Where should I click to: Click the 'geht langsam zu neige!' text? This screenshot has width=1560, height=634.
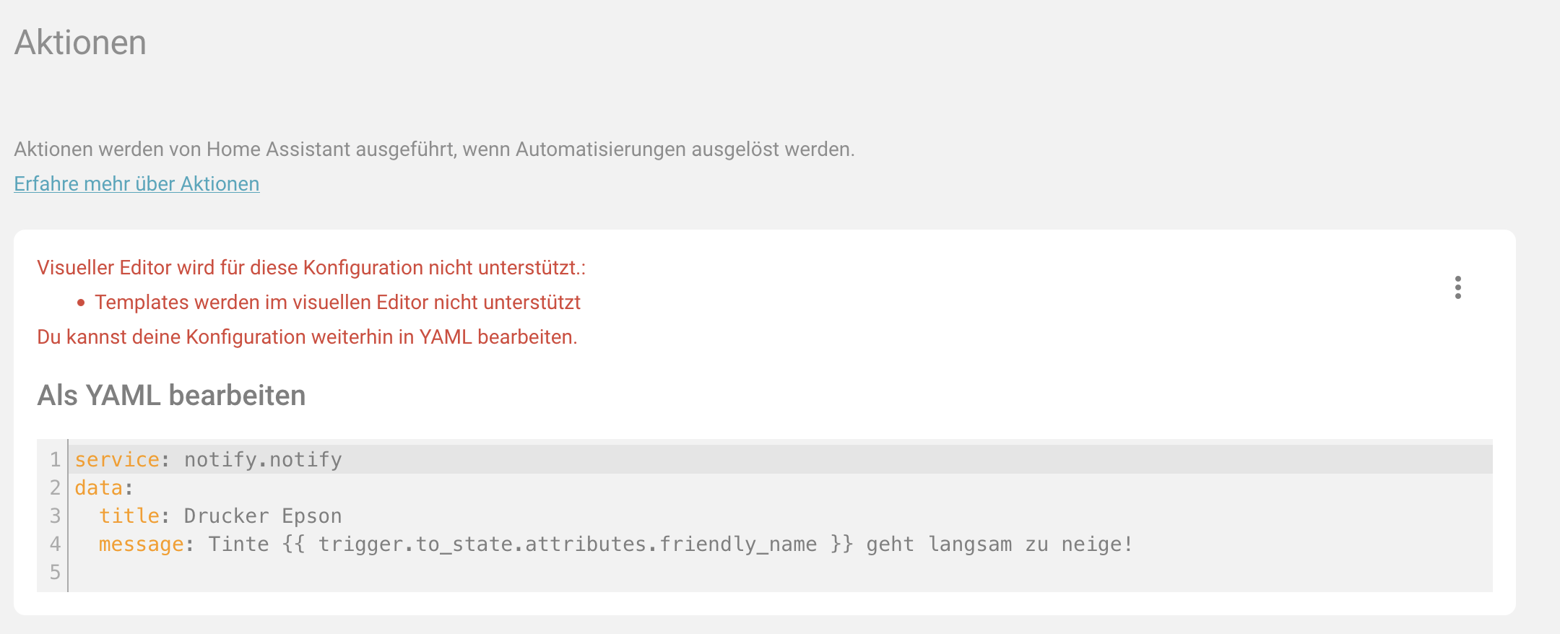pyautogui.click(x=1000, y=544)
